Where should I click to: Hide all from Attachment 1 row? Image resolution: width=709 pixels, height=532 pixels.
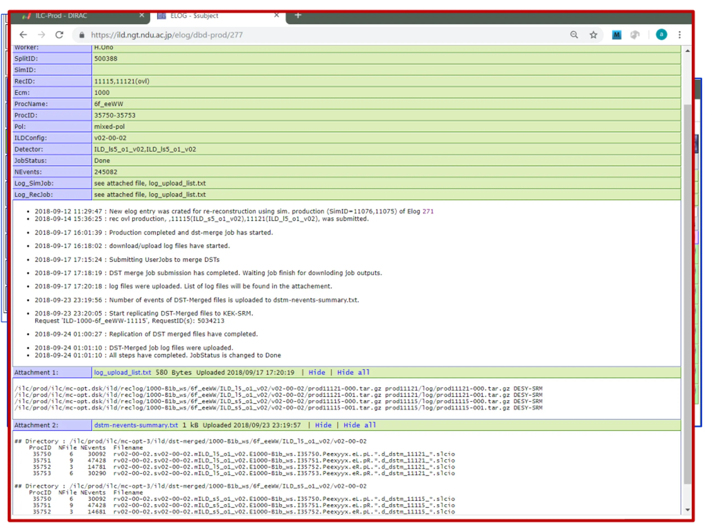click(x=353, y=372)
